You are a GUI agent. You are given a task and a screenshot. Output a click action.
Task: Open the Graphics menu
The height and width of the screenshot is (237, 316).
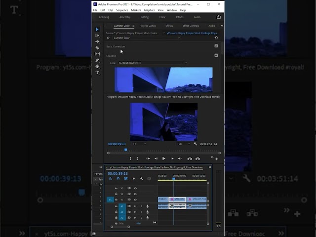coord(149,10)
